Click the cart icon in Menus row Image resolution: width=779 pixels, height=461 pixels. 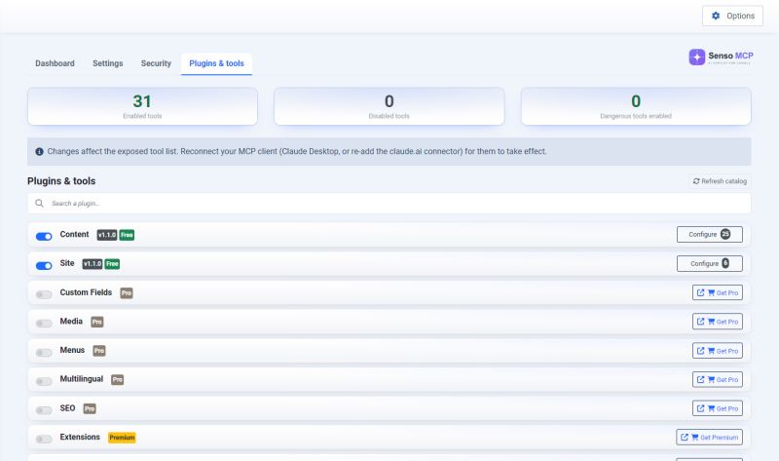711,351
